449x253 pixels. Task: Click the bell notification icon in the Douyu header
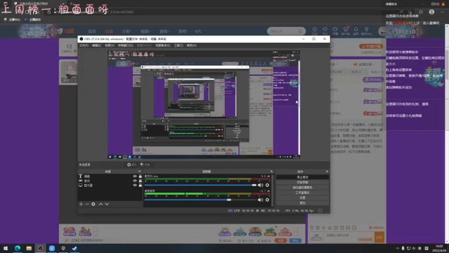[356, 30]
